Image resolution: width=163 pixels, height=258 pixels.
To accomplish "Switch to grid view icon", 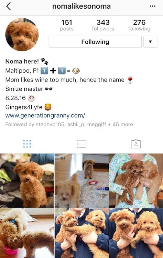I will pyautogui.click(x=27, y=144).
